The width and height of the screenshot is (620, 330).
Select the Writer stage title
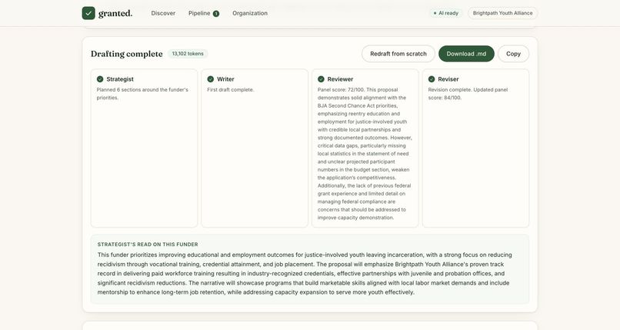point(225,79)
